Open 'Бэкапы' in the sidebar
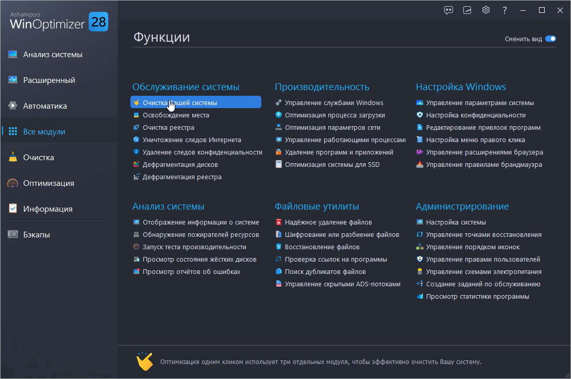Image resolution: width=571 pixels, height=379 pixels. point(37,235)
